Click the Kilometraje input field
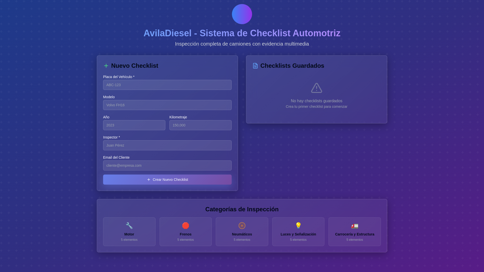Screen dimensions: 484x272 200,125
